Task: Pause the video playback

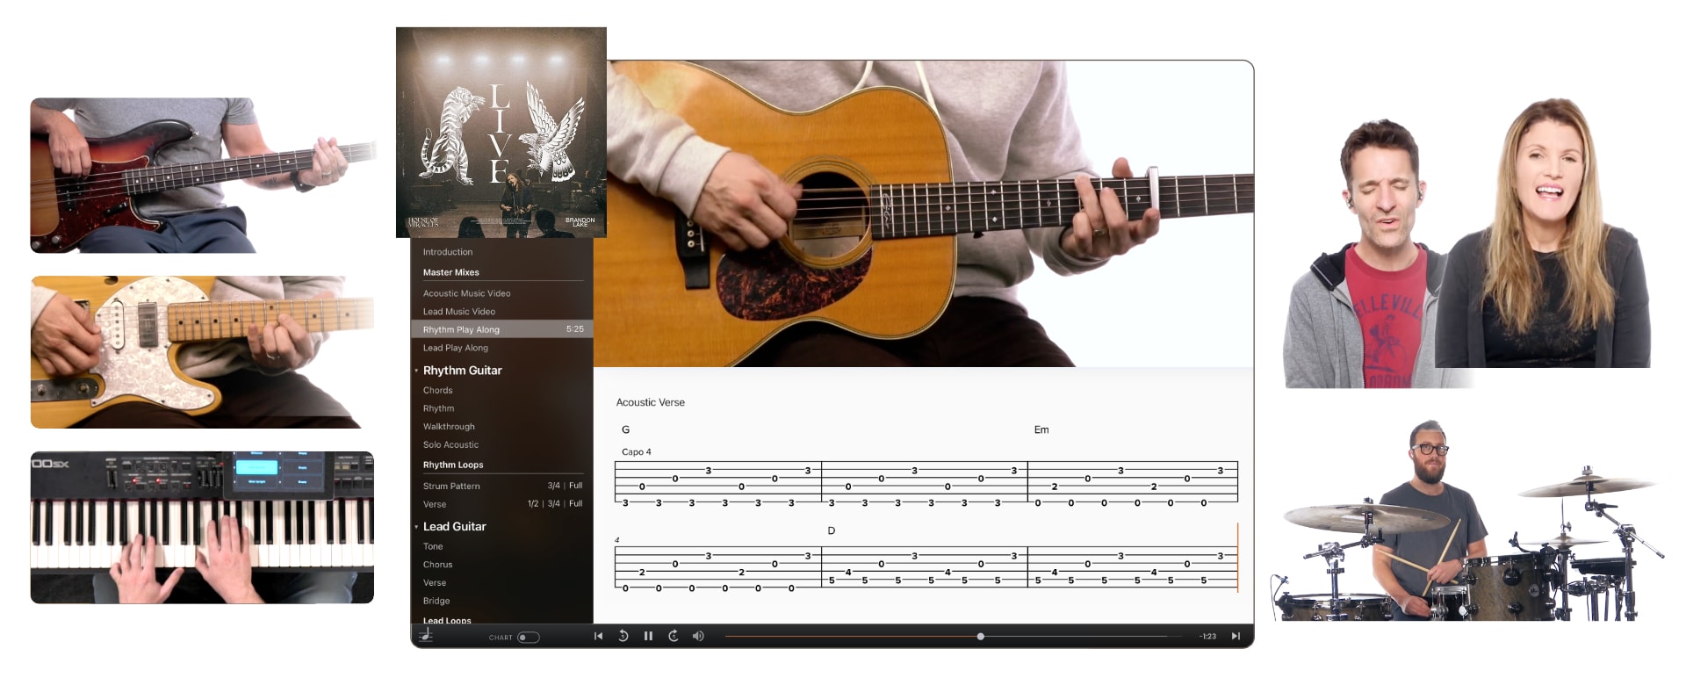Action: 648,637
